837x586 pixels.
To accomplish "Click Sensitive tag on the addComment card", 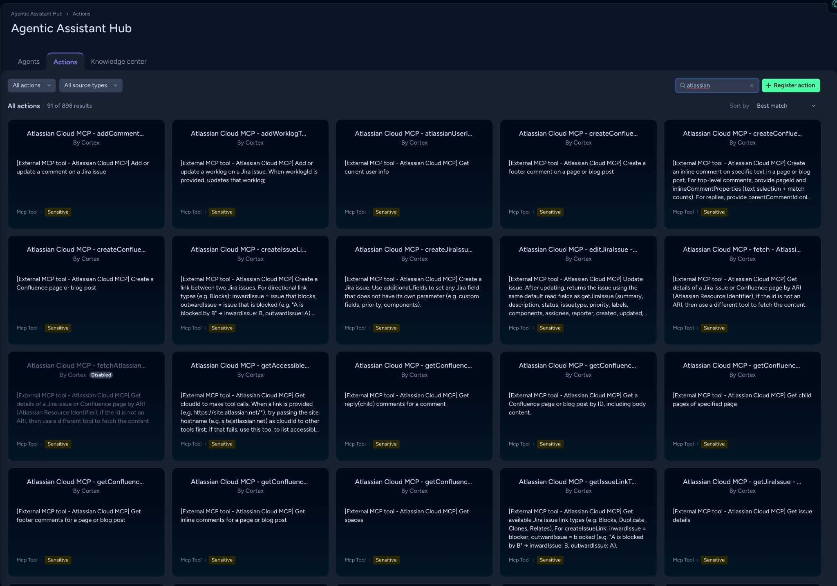I will click(x=58, y=212).
